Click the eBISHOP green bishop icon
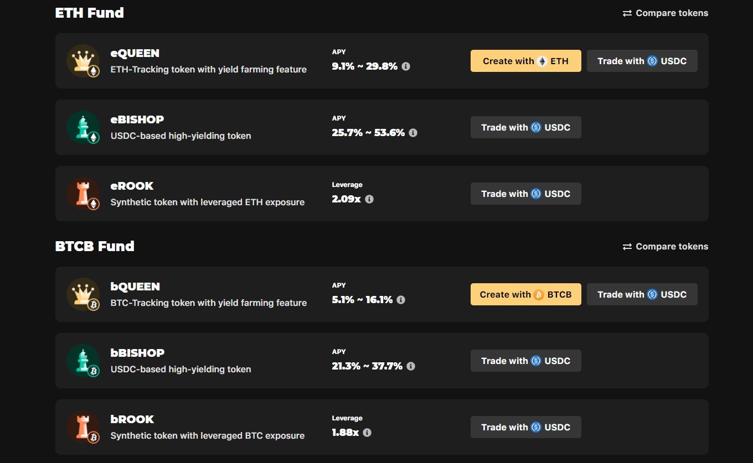This screenshot has width=753, height=463. [x=83, y=127]
